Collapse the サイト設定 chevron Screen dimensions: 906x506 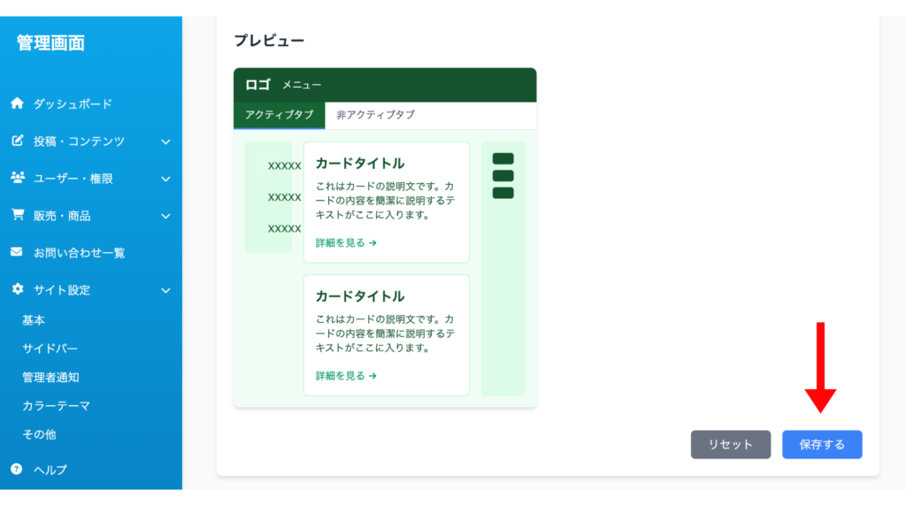(165, 290)
